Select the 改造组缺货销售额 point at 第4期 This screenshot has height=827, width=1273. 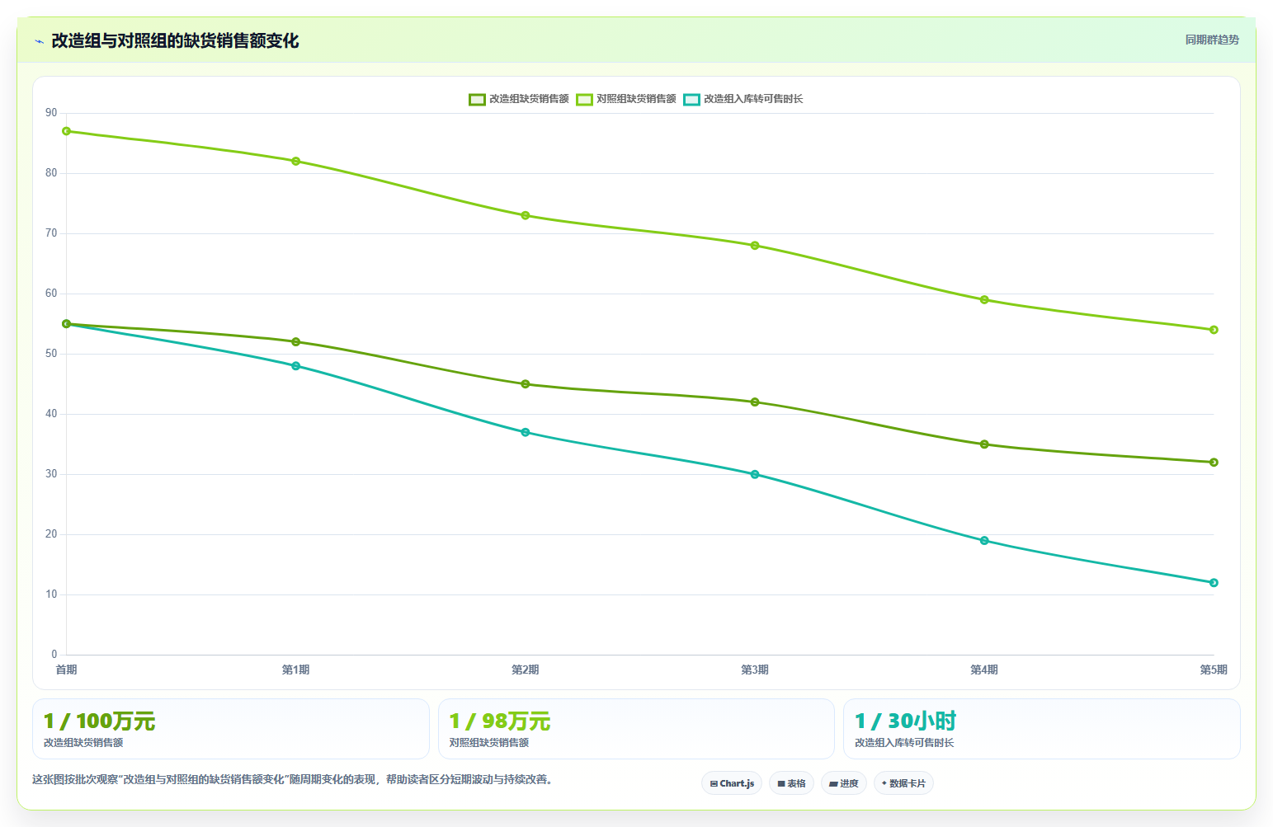pyautogui.click(x=984, y=444)
